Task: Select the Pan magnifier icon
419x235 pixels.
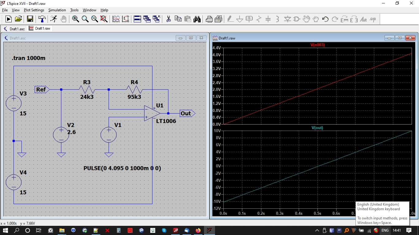Action: [x=85, y=19]
